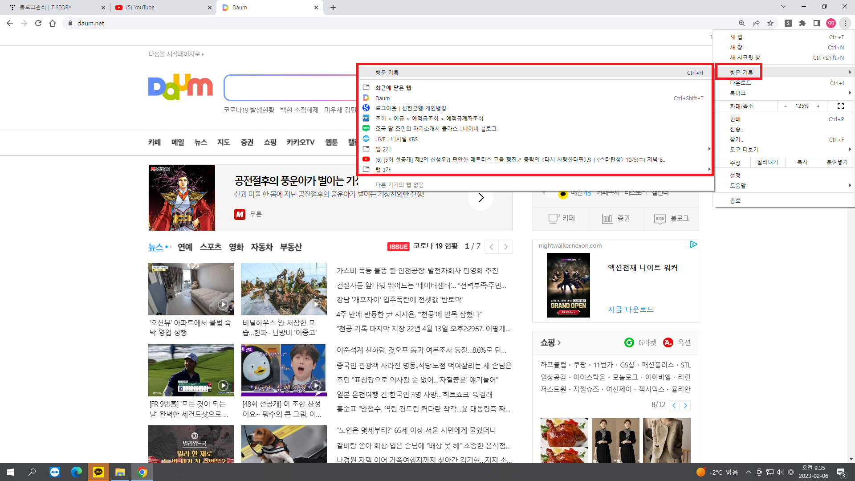855x481 pixels.
Task: Reopen Daum from recently closed tabs
Action: (x=535, y=98)
